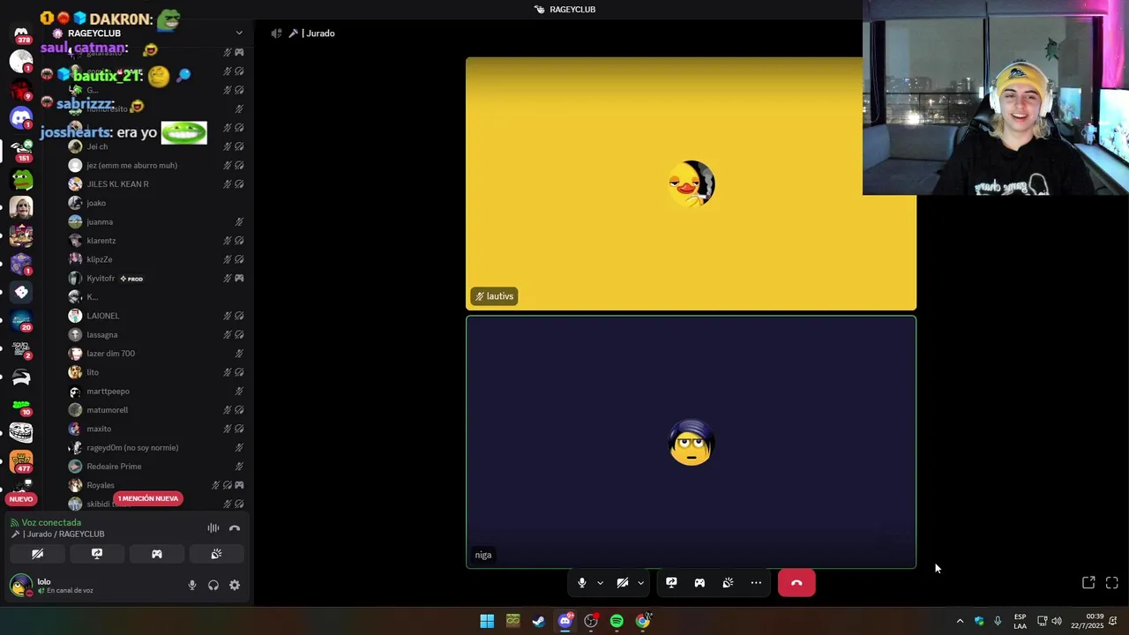Screen dimensions: 1129x635
Task: Select user lassagna in voice list
Action: 101,335
